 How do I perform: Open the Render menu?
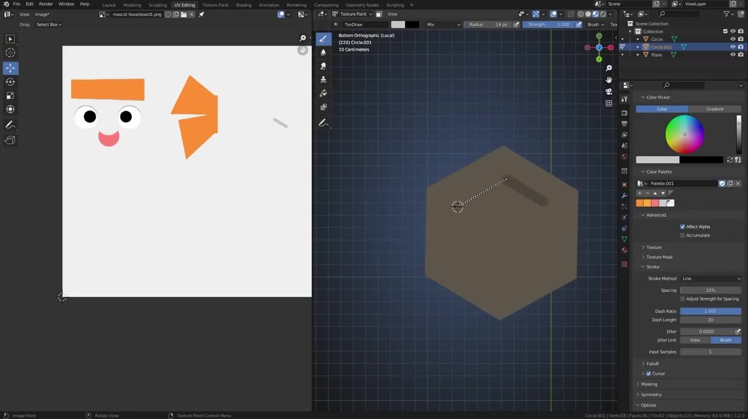click(46, 4)
